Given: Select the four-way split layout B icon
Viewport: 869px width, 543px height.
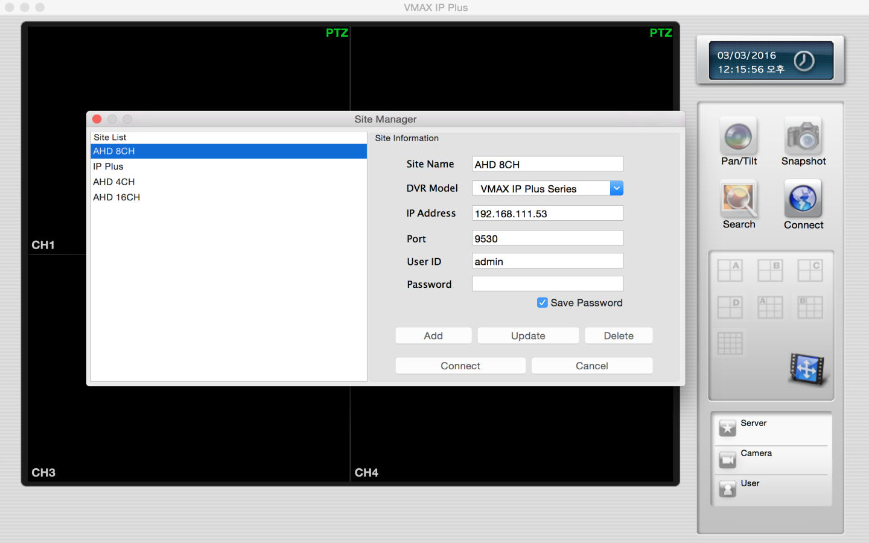Looking at the screenshot, I should (770, 270).
